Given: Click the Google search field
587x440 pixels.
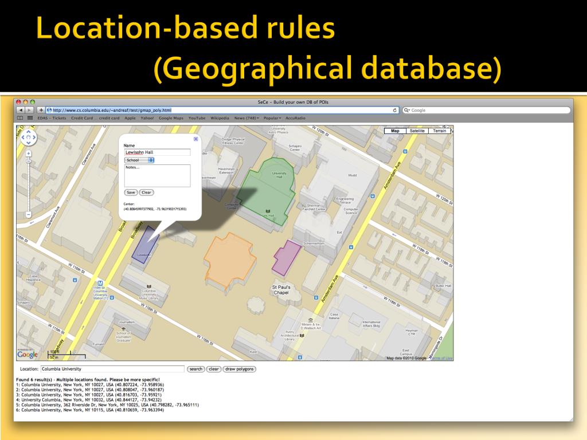Looking at the screenshot, I should coord(486,111).
